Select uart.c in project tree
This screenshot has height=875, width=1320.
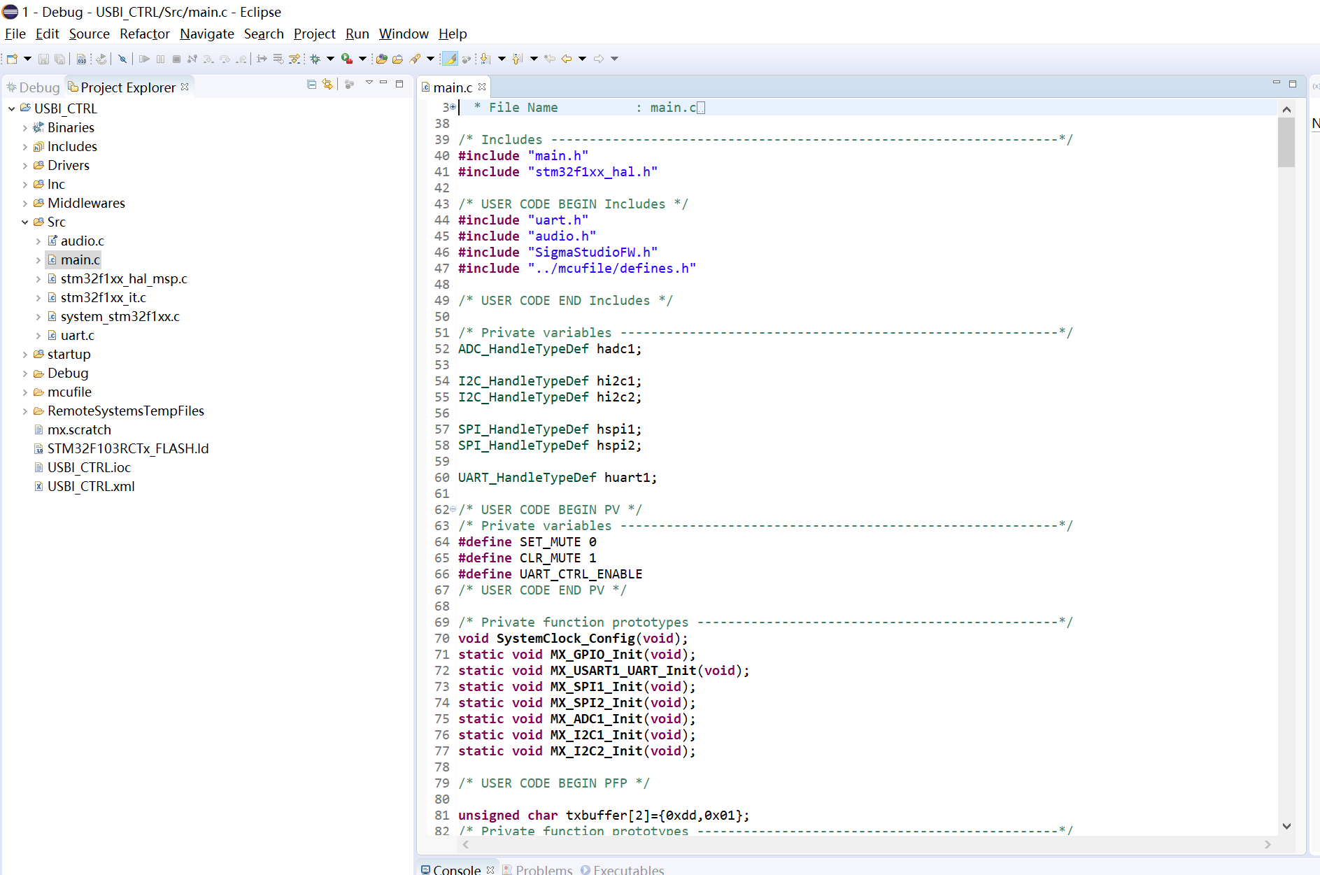71,336
